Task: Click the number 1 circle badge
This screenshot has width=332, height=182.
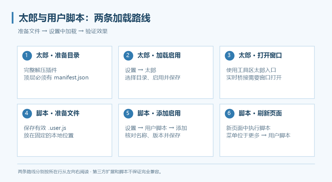Action: click(x=27, y=55)
